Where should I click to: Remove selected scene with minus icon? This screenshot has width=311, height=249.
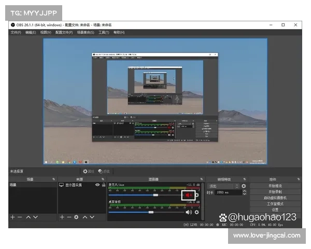(20, 217)
